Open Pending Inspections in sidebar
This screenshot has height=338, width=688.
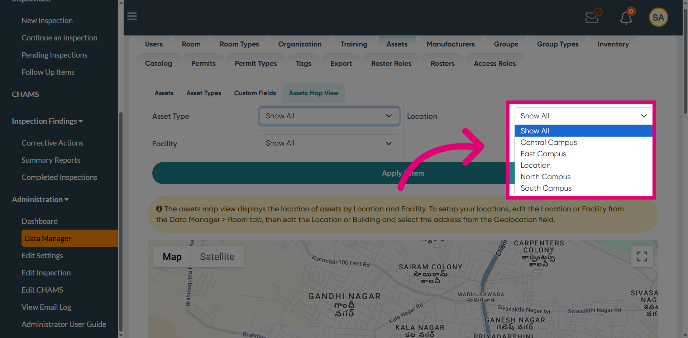pos(54,55)
